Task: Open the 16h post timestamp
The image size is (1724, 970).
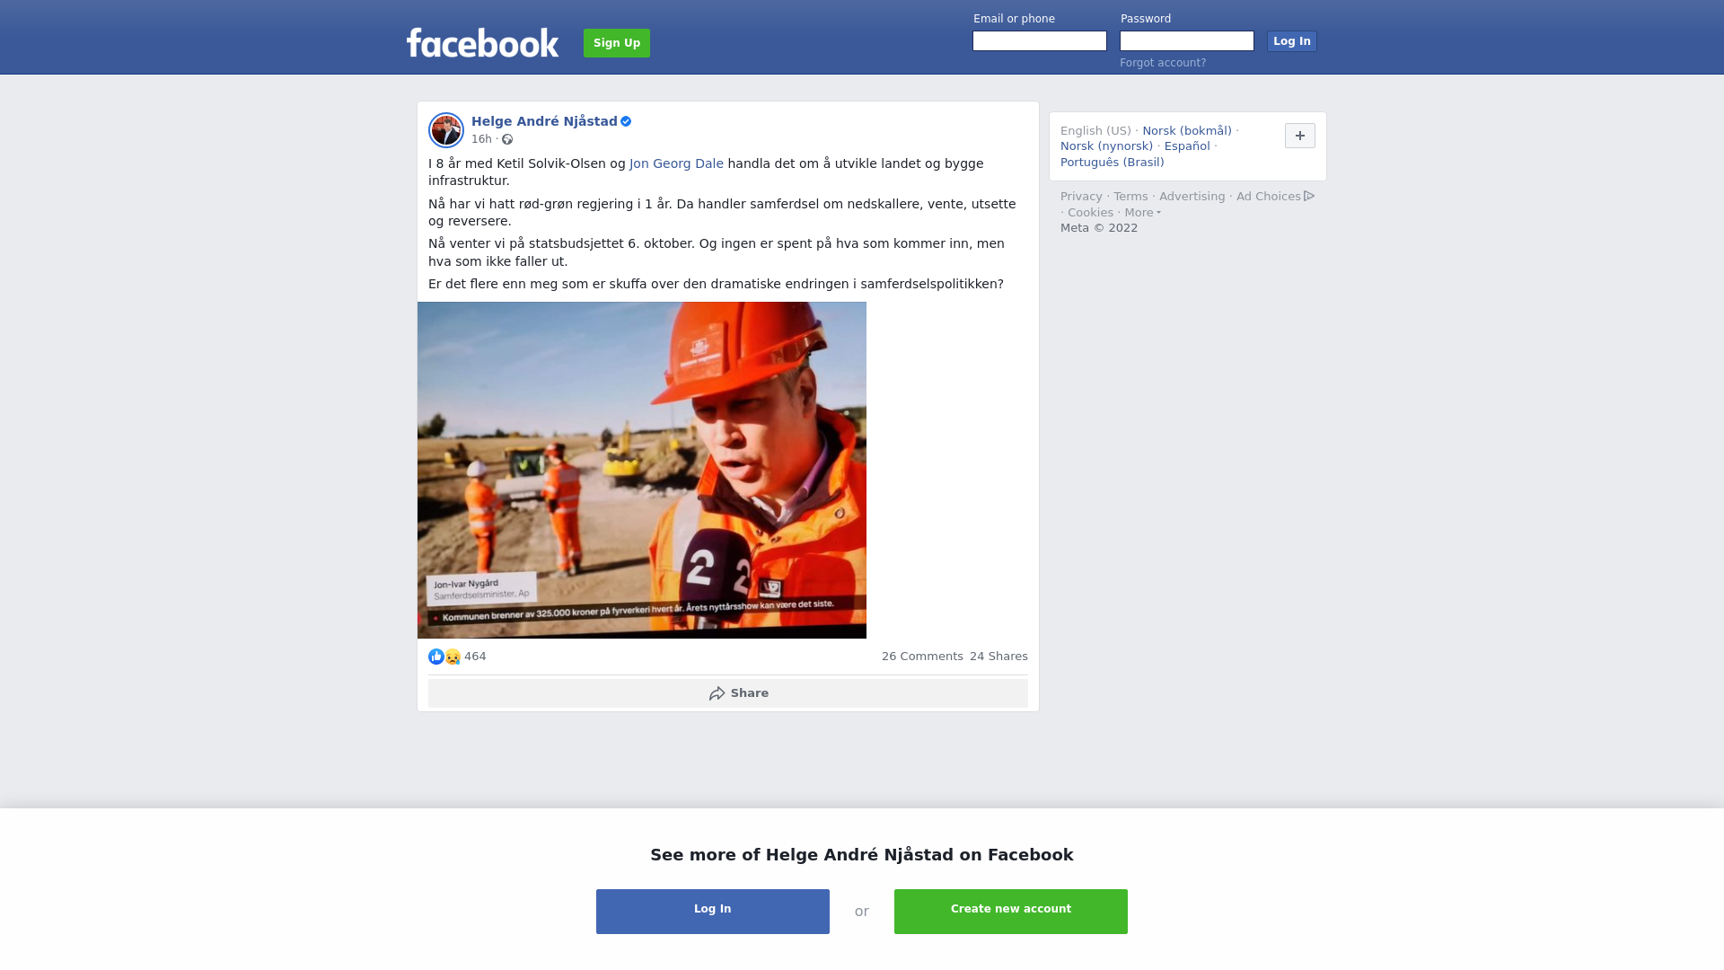Action: [x=481, y=139]
